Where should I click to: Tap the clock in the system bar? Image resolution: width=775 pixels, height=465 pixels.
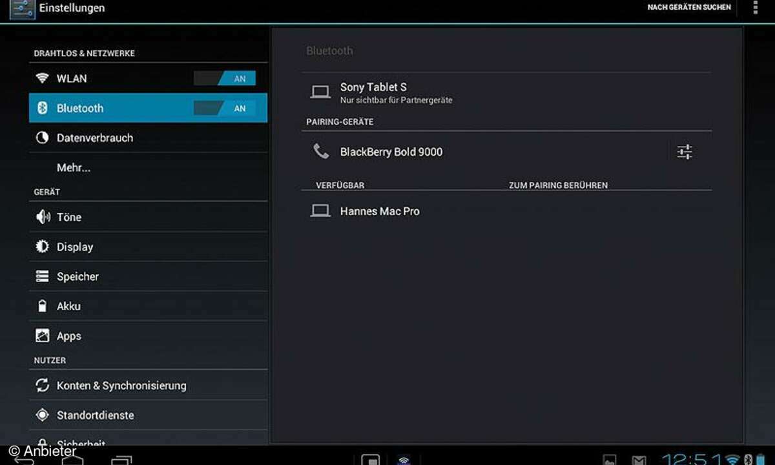pyautogui.click(x=691, y=459)
